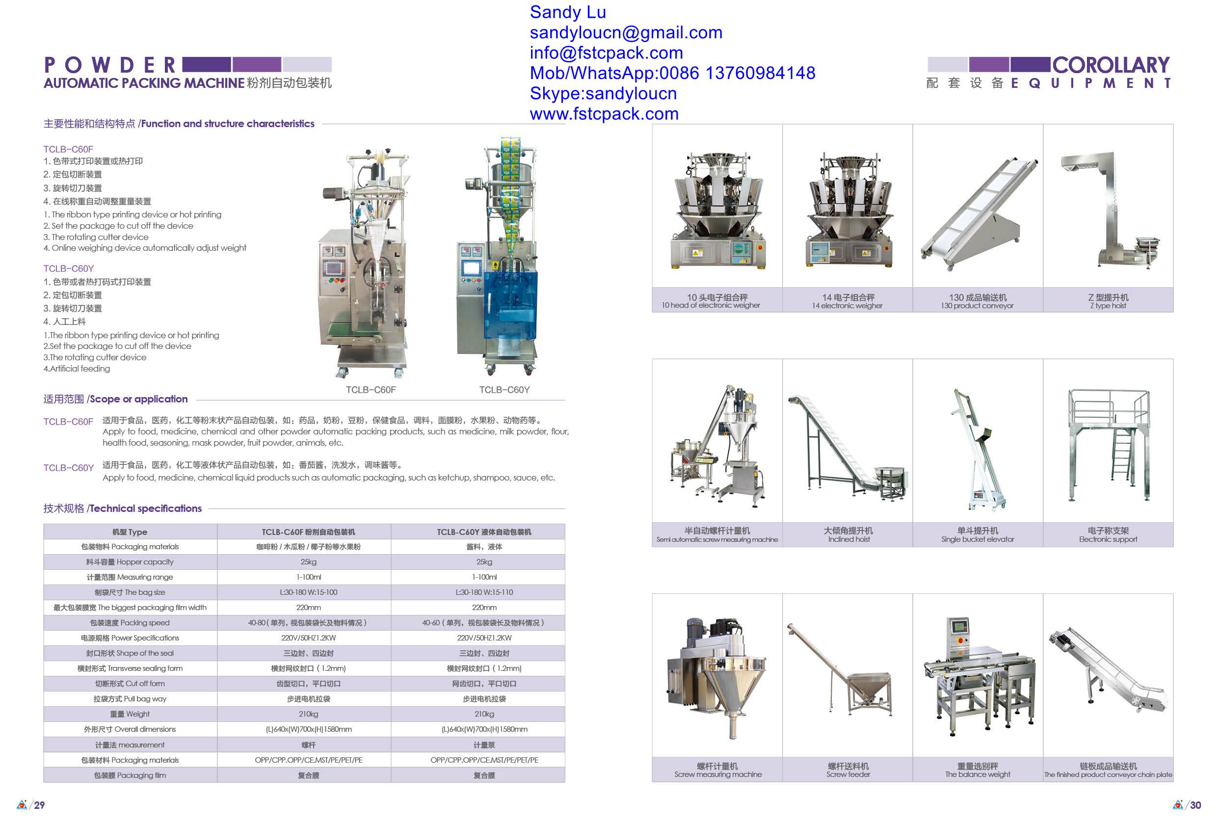Click the 'L:30-180 W:15-100' bag size cell
The image size is (1217, 826).
tap(309, 592)
